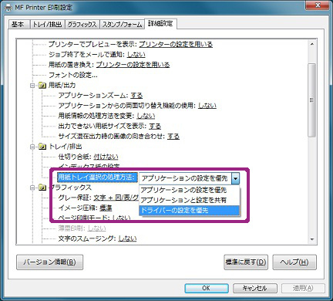Switch to the 基本 tab
The width and height of the screenshot is (333, 301).
[19, 25]
